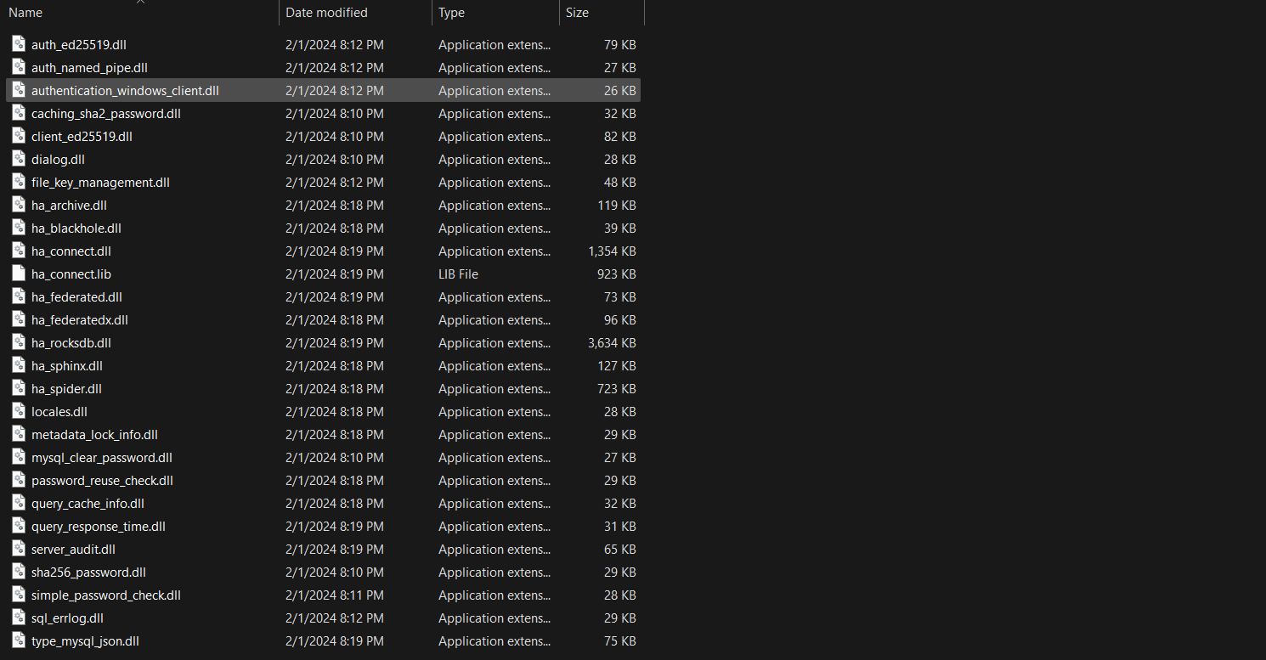Click the ha_spider.dll file icon

pyautogui.click(x=19, y=388)
